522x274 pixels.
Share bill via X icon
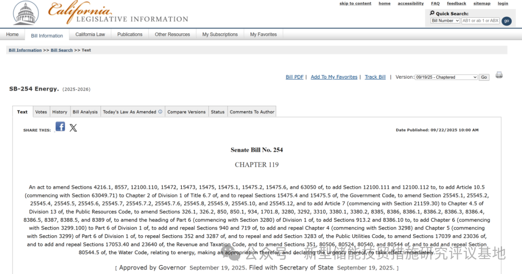pos(73,128)
